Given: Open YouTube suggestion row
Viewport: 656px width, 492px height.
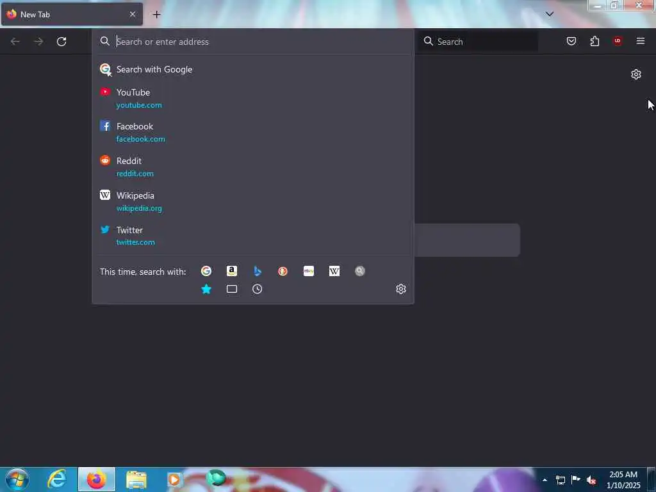Looking at the screenshot, I should (x=252, y=98).
